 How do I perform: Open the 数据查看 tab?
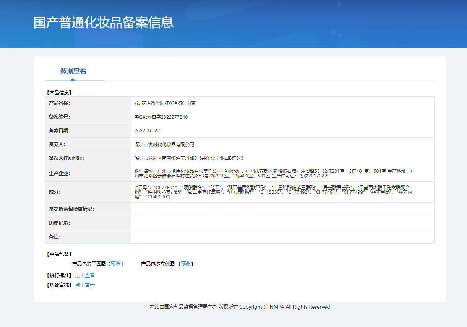pyautogui.click(x=73, y=71)
